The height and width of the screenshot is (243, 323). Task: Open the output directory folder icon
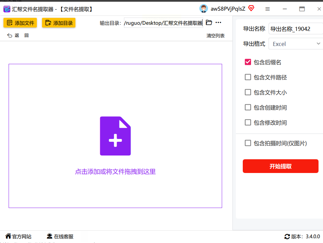coord(209,23)
